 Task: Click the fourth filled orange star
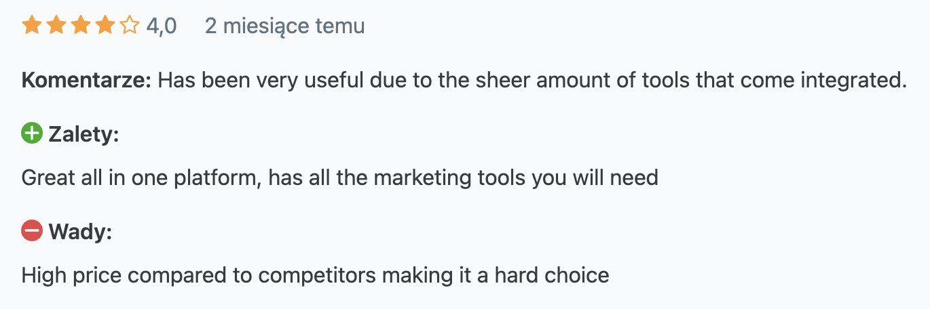pos(105,26)
